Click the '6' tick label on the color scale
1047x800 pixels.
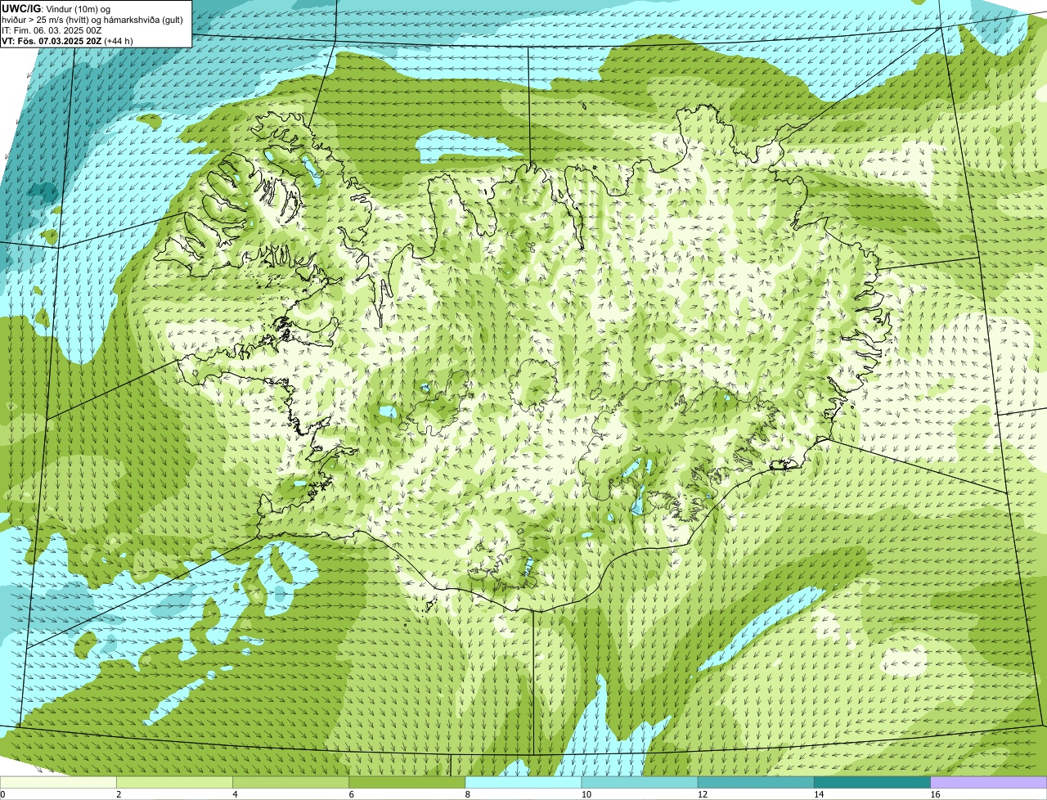(x=351, y=794)
